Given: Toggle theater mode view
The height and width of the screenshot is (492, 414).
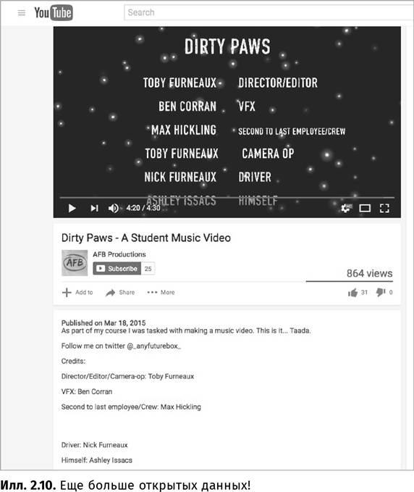Looking at the screenshot, I should (365, 208).
